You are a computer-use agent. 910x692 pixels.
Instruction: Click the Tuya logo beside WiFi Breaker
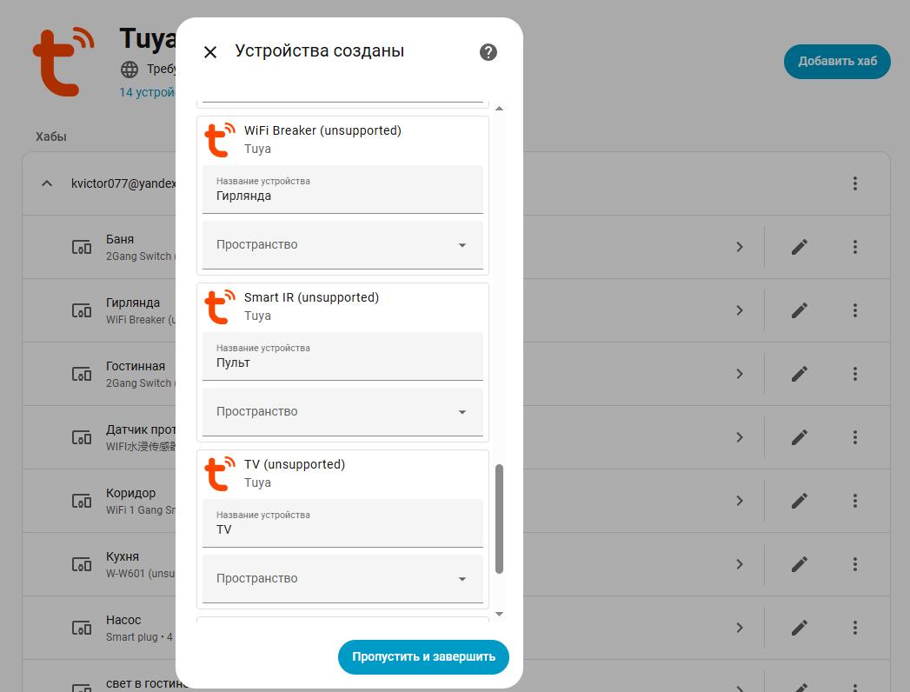point(220,140)
